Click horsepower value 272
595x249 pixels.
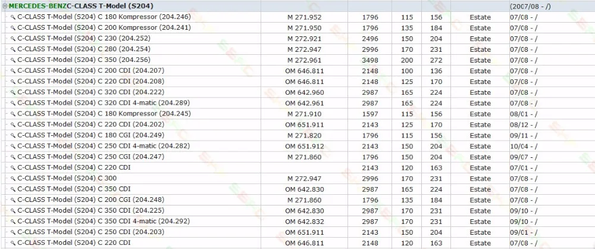coord(436,60)
